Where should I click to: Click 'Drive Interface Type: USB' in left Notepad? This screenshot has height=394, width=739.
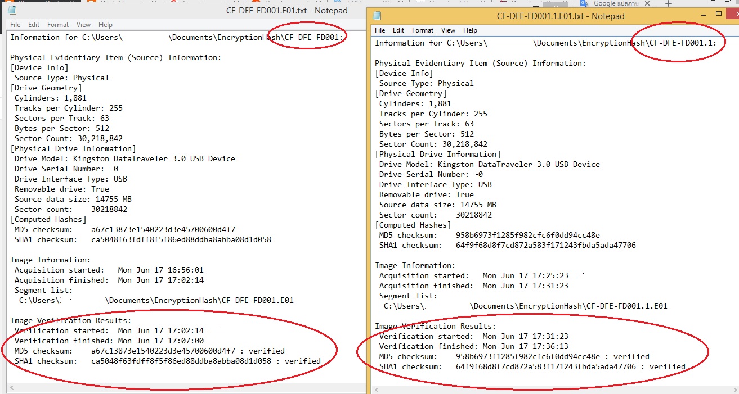71,179
